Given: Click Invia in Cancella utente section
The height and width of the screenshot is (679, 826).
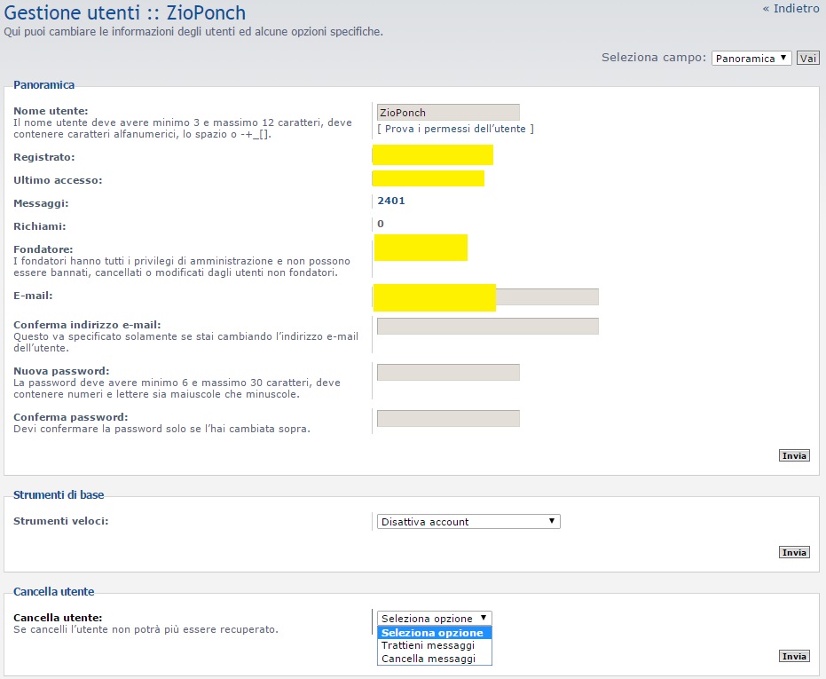Looking at the screenshot, I should [794, 656].
